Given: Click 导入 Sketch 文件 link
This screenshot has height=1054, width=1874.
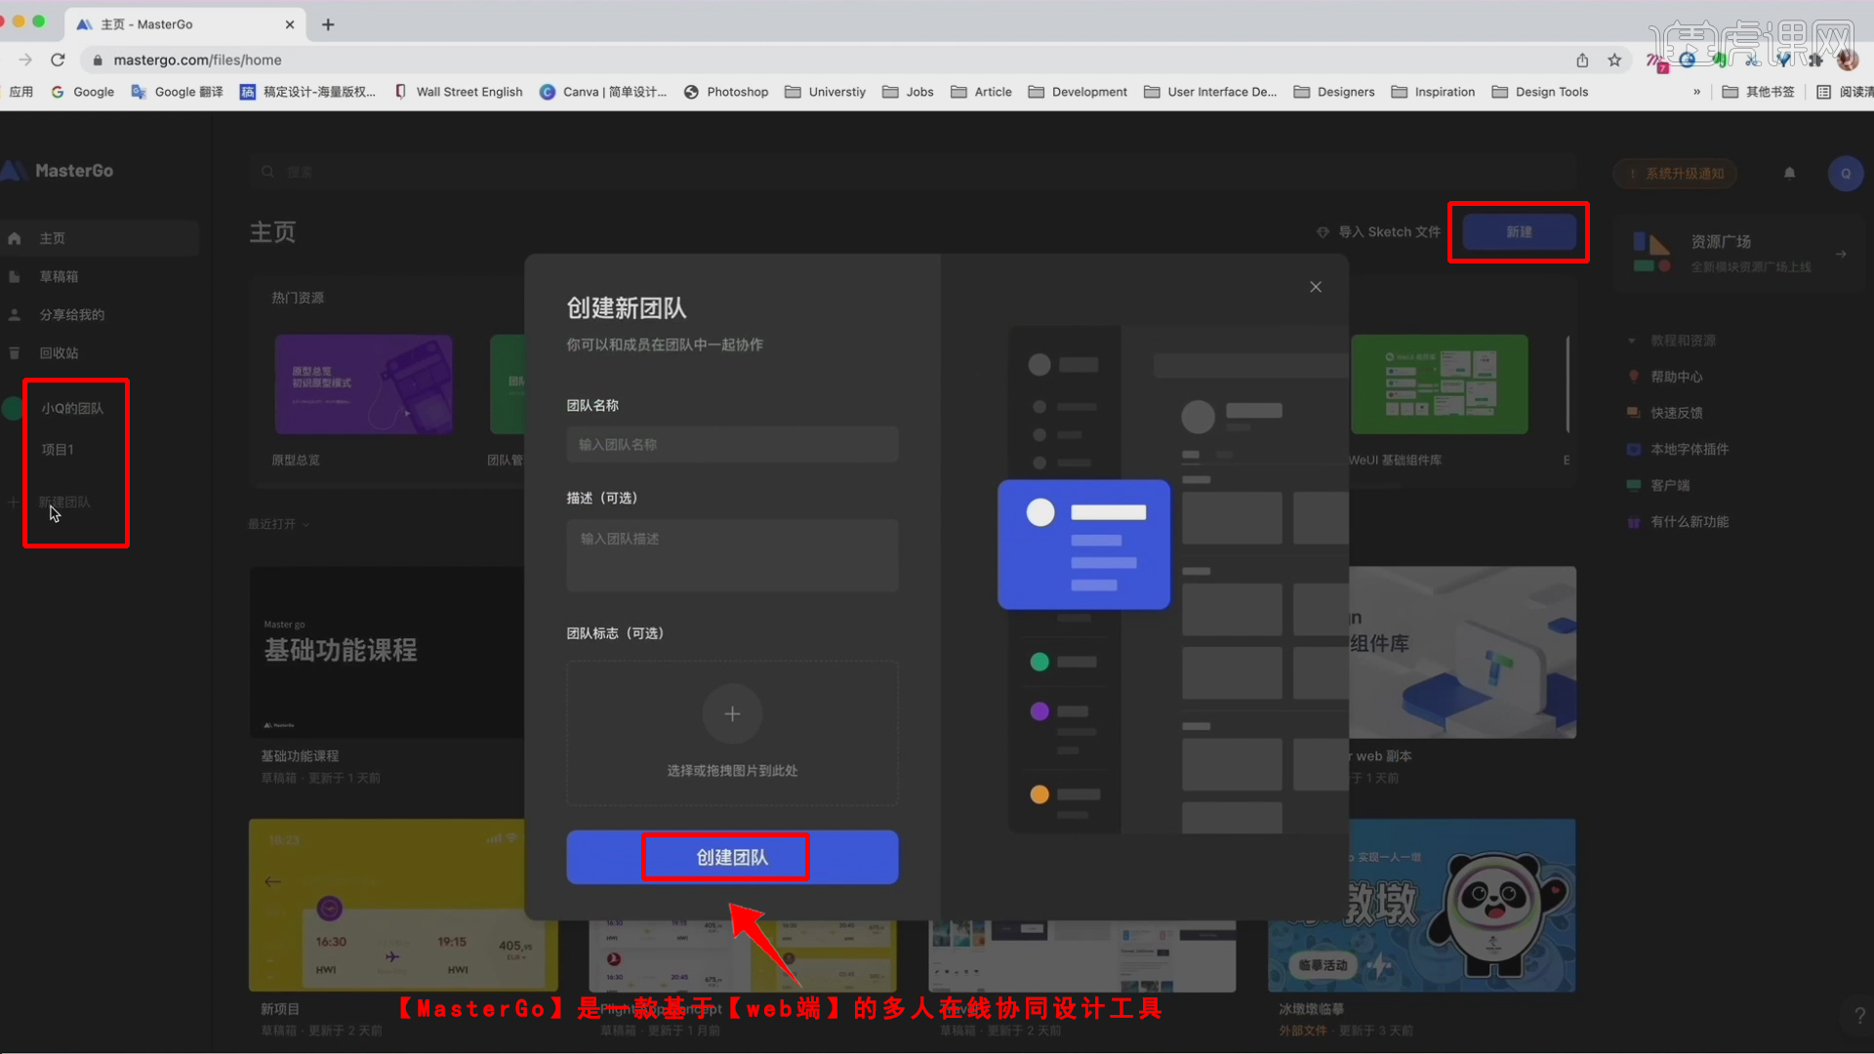Looking at the screenshot, I should tap(1376, 231).
